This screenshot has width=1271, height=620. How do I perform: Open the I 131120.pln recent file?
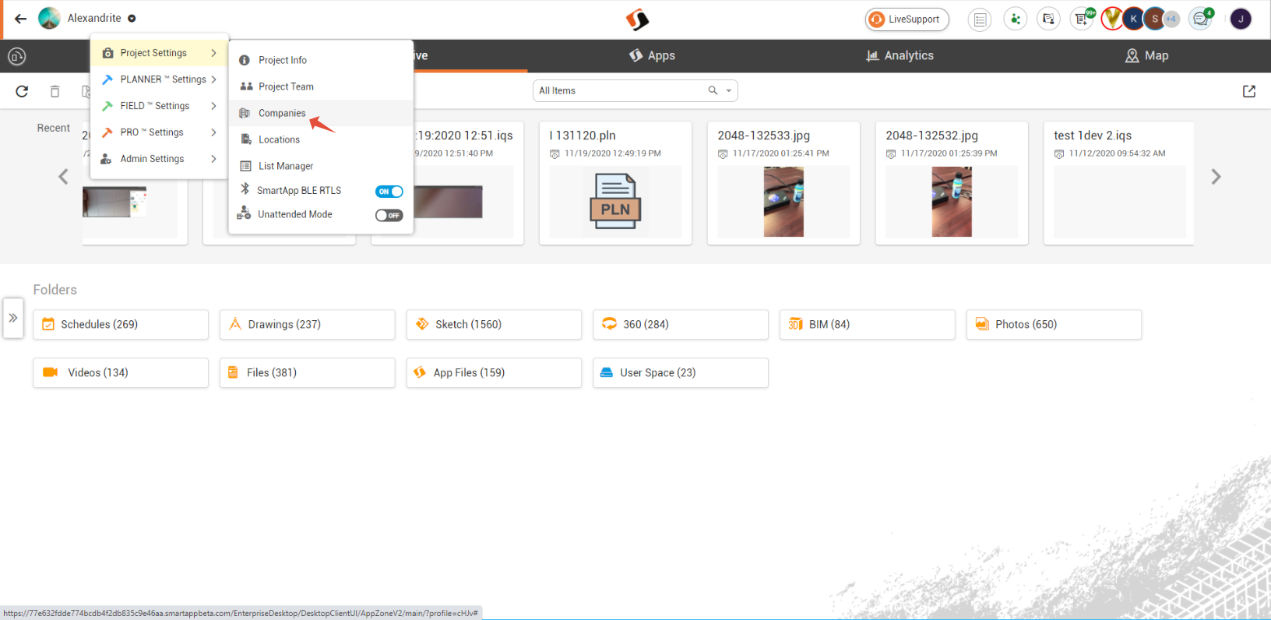click(x=615, y=183)
